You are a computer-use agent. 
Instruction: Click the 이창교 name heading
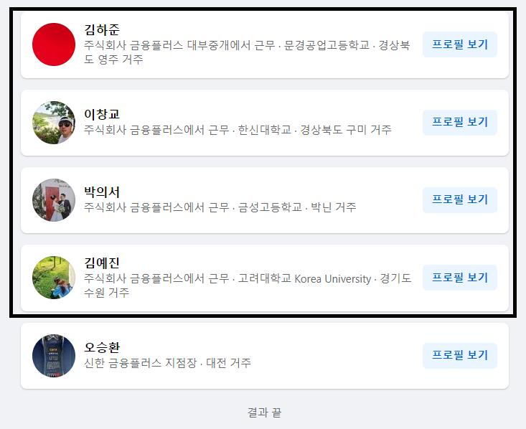pos(102,114)
